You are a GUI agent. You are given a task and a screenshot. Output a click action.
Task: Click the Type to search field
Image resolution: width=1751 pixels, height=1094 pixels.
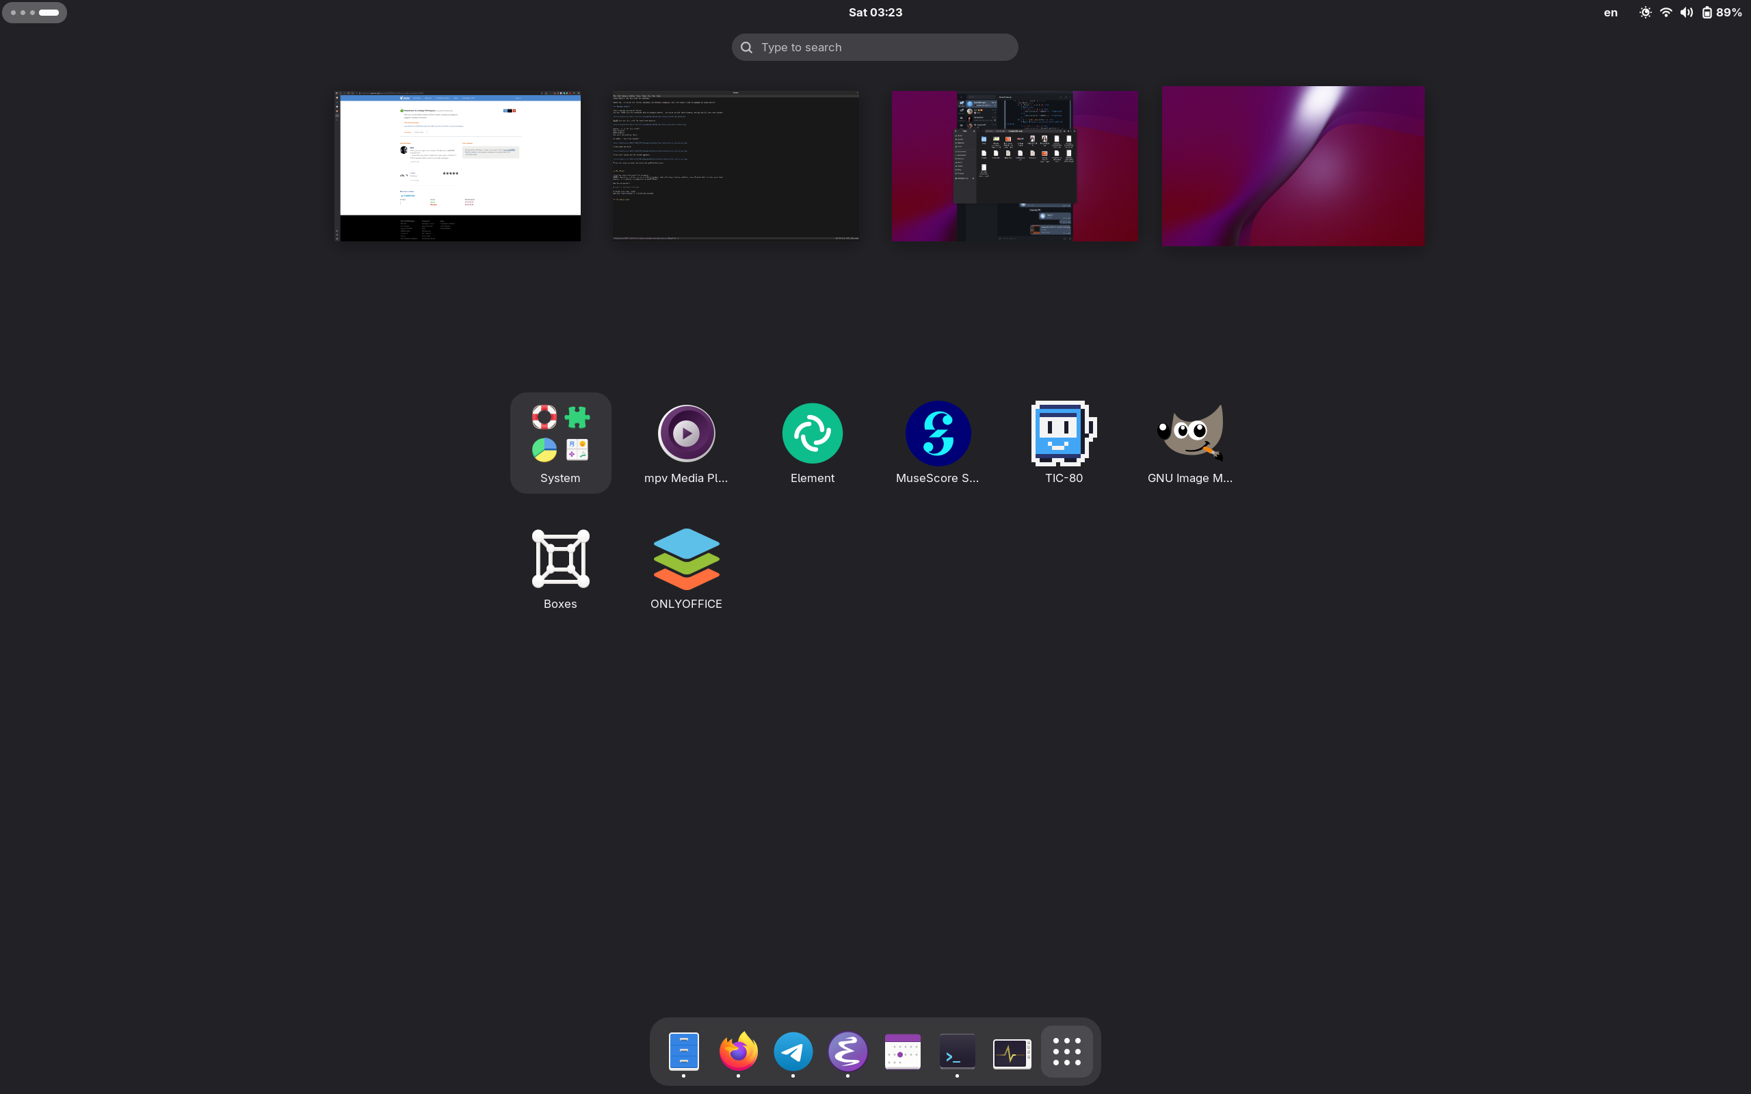(875, 47)
